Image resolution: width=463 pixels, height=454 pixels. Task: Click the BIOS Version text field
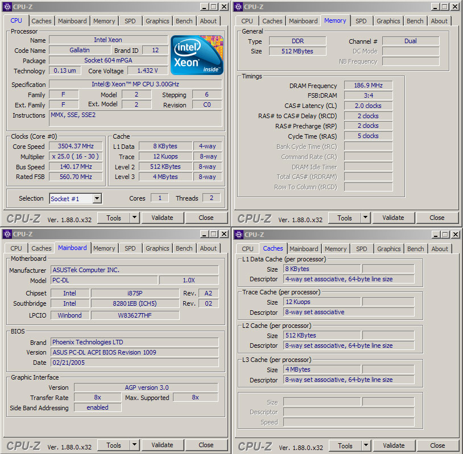[x=134, y=352]
